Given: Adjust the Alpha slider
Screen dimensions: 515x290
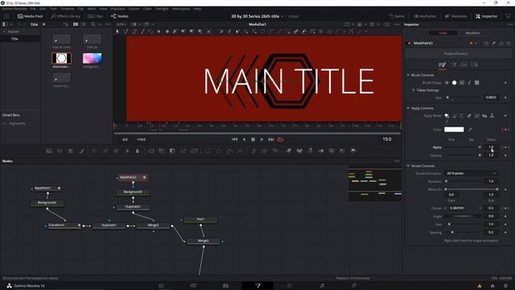Looking at the screenshot, I should click(x=463, y=147).
